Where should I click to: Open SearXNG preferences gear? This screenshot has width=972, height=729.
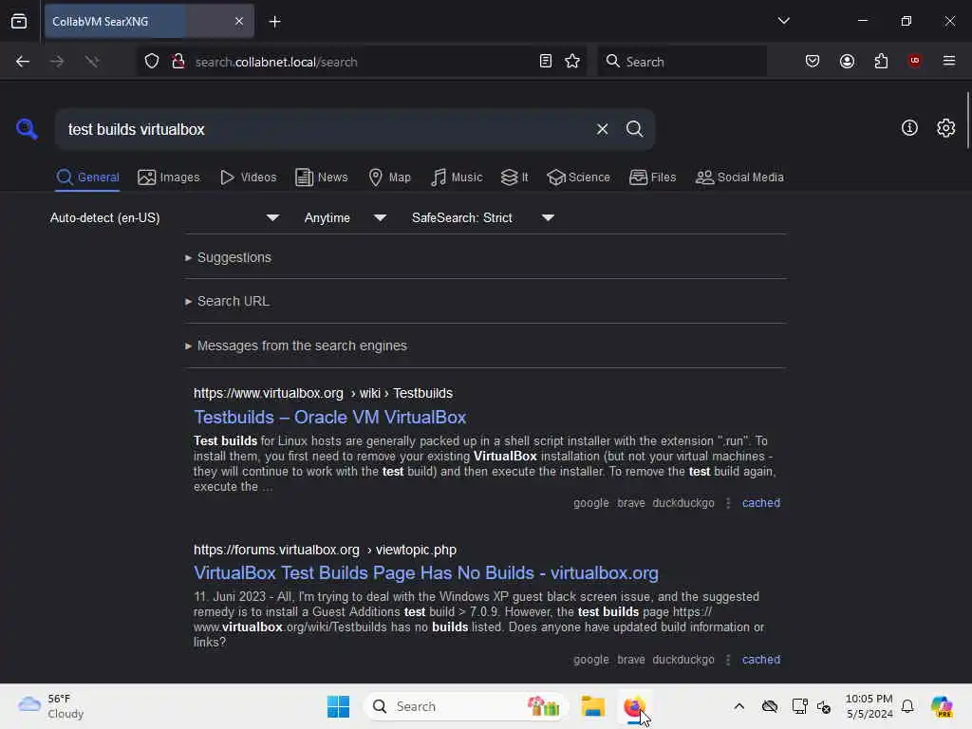tap(945, 128)
